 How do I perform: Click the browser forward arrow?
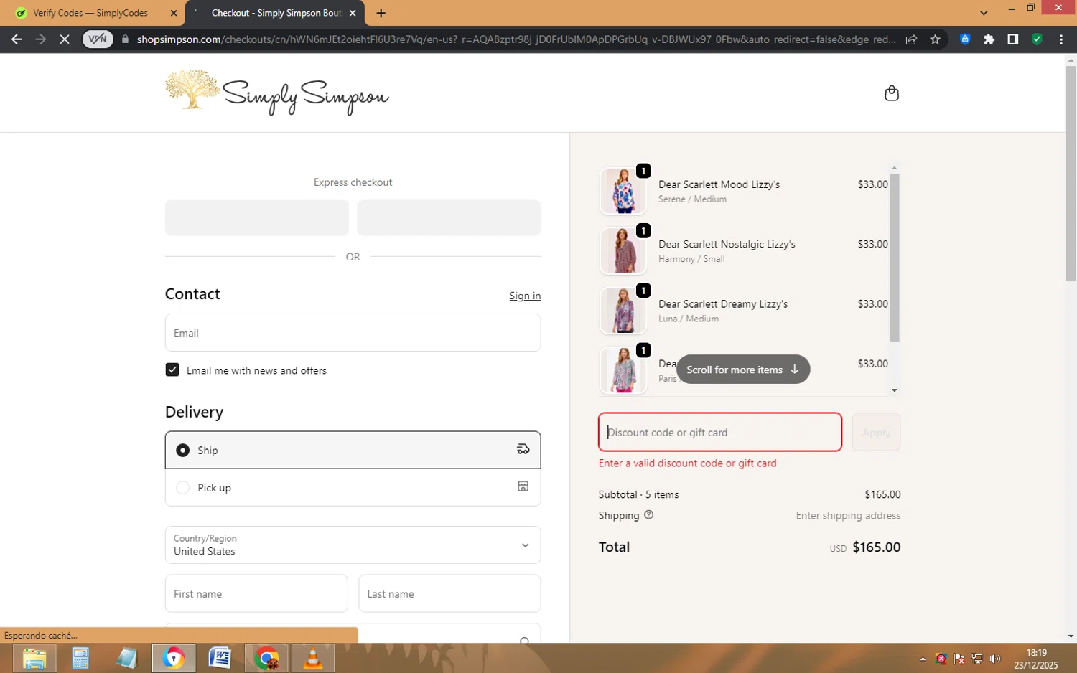[x=41, y=39]
